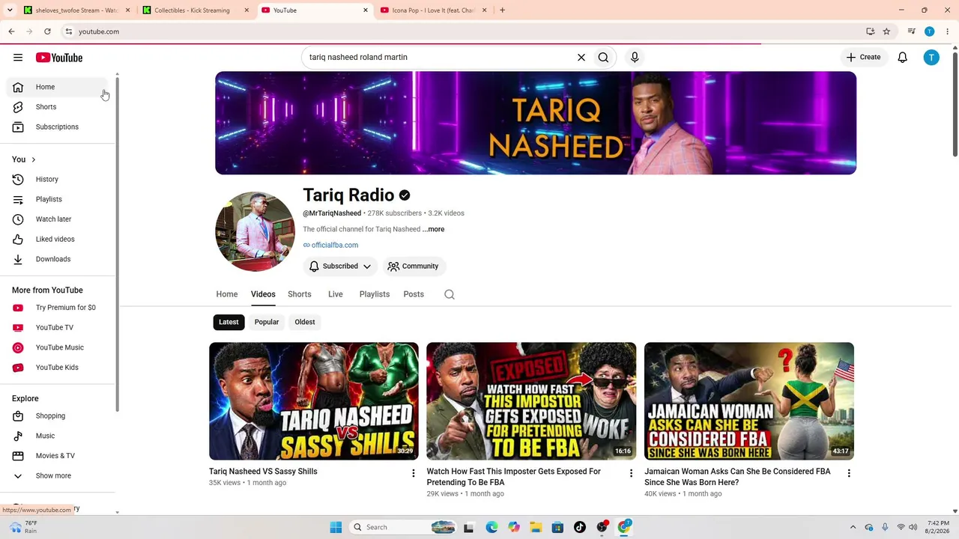
Task: Open the @MrTariqNasheed channel handle
Action: tap(332, 213)
